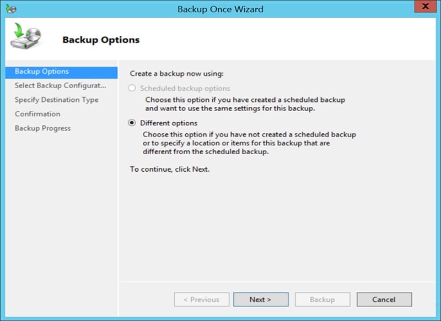This screenshot has width=441, height=321.
Task: Click the disabled Backup button
Action: 322,300
